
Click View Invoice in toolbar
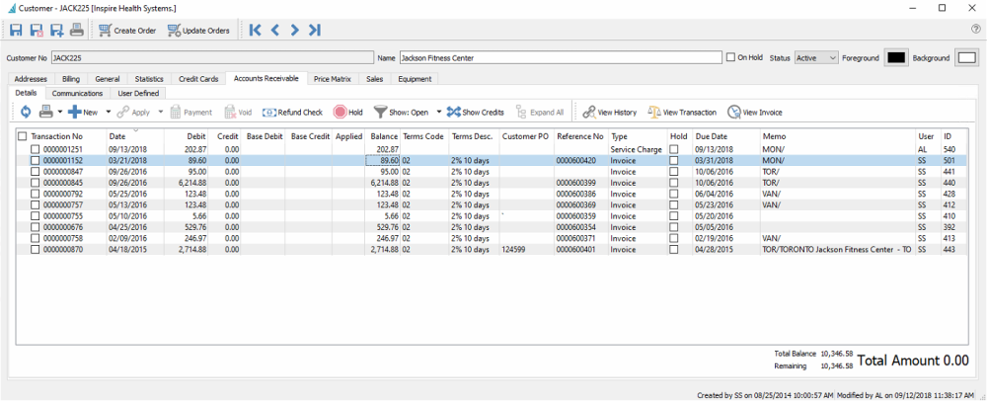[x=755, y=113]
